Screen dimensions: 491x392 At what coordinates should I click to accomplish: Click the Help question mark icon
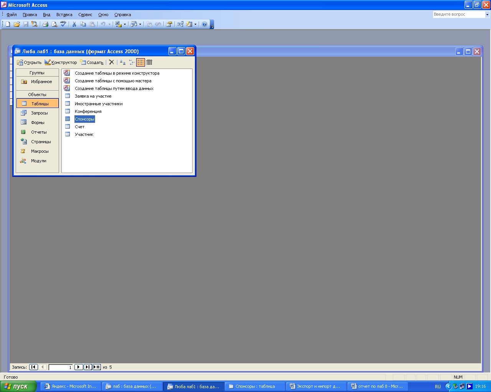[x=204, y=24]
